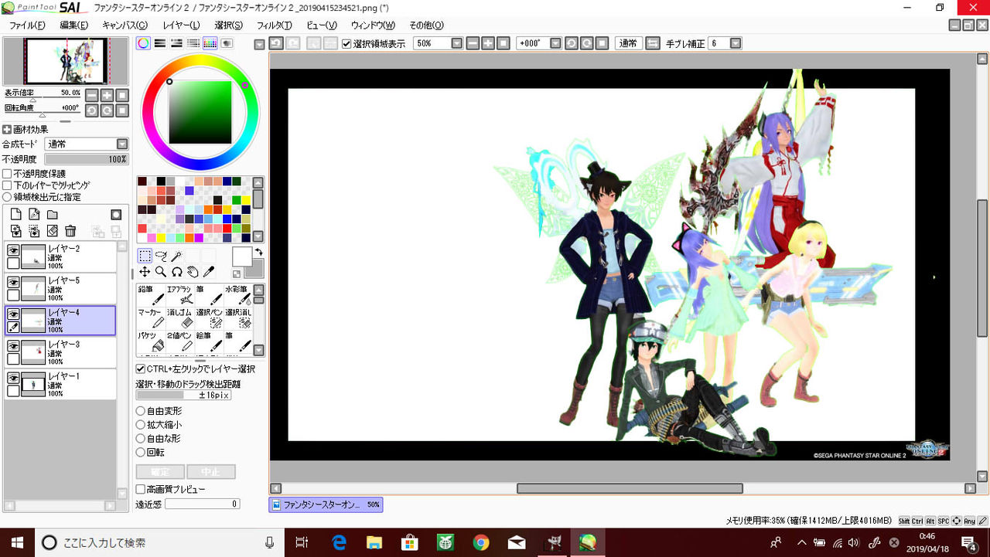Choose the 水彩筆 watercolor brush
Screen dimensions: 990x557
(237, 294)
